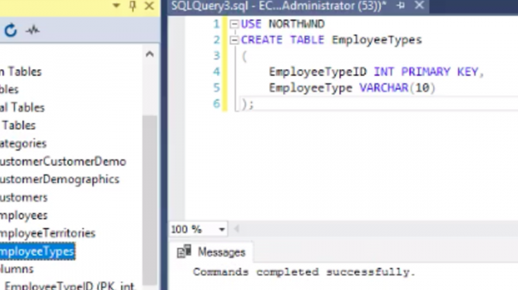Pin the SQLQuery3.sql tab
The image size is (518, 290).
click(401, 6)
